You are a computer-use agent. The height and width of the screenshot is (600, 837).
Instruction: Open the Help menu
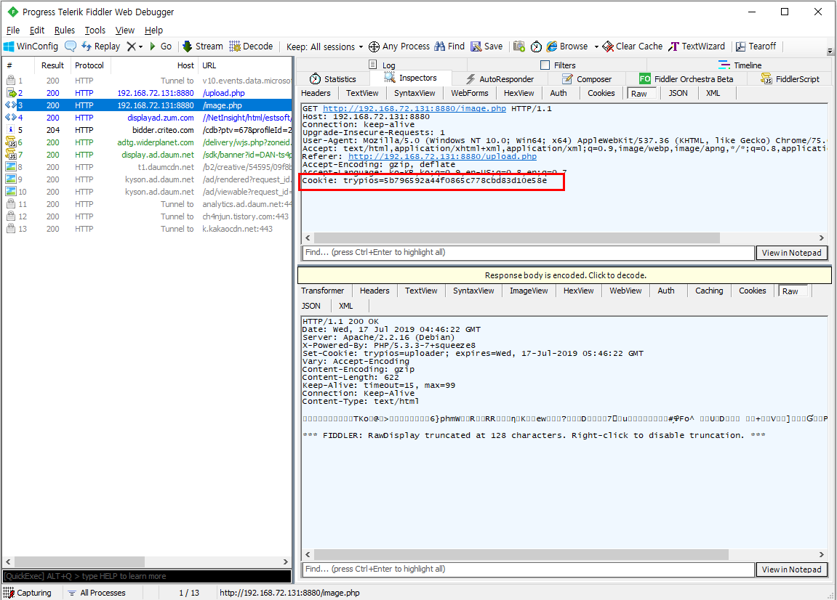pyautogui.click(x=153, y=31)
